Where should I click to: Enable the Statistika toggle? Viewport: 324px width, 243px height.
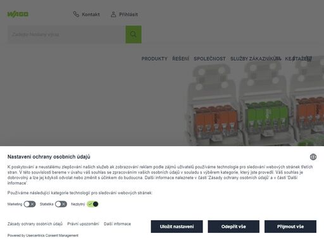pos(61,204)
